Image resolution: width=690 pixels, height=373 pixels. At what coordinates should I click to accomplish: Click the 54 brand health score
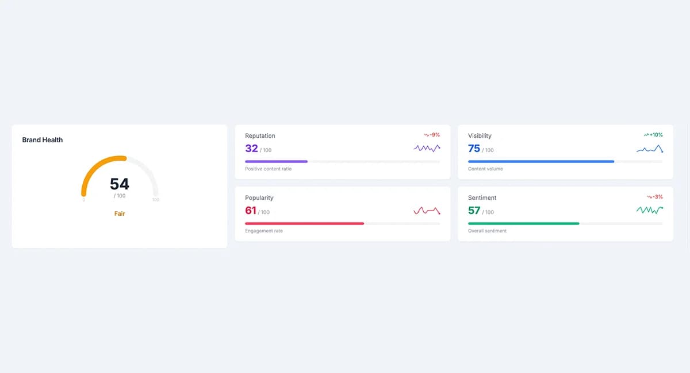(x=120, y=184)
